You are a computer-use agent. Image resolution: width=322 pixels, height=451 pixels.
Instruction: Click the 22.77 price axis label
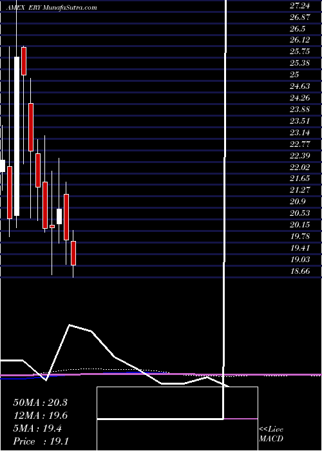pos(300,144)
